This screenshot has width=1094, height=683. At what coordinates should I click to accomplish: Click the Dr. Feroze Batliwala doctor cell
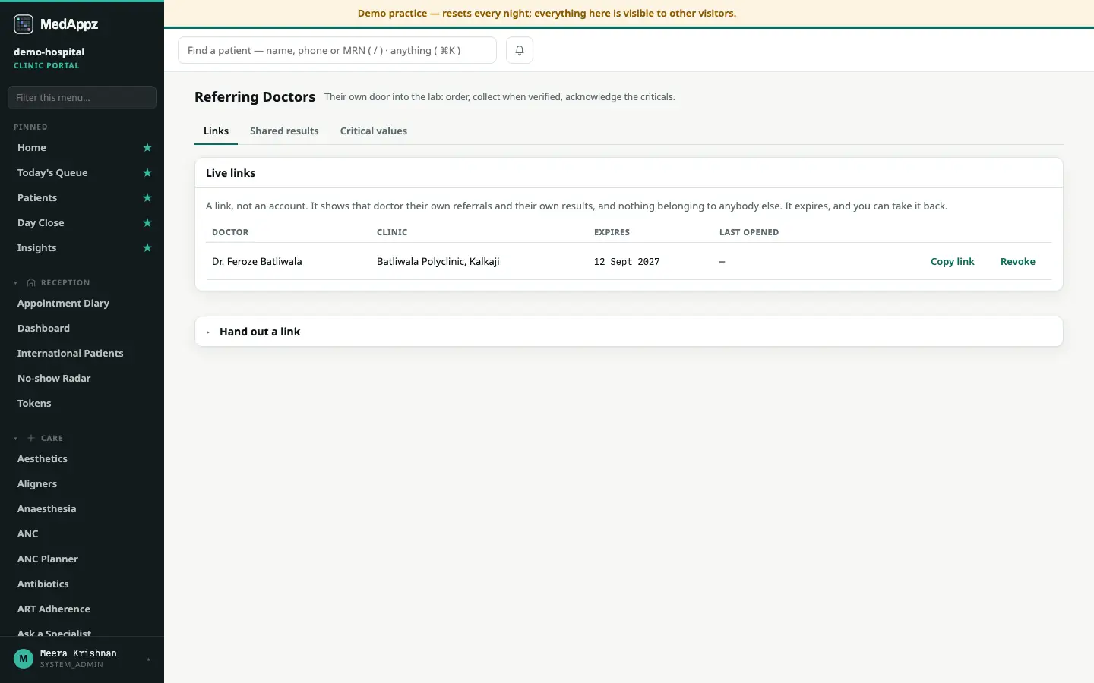click(x=257, y=261)
